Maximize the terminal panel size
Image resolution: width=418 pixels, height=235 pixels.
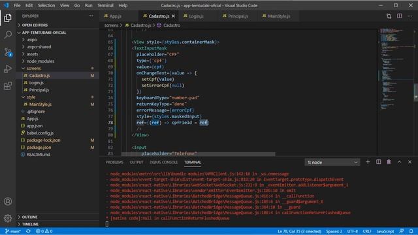pyautogui.click(x=399, y=162)
